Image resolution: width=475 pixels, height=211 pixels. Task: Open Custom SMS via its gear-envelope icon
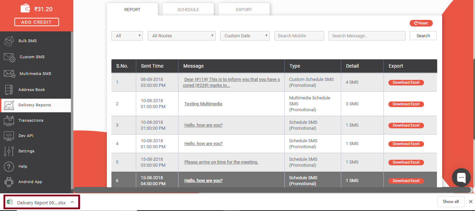[9, 57]
